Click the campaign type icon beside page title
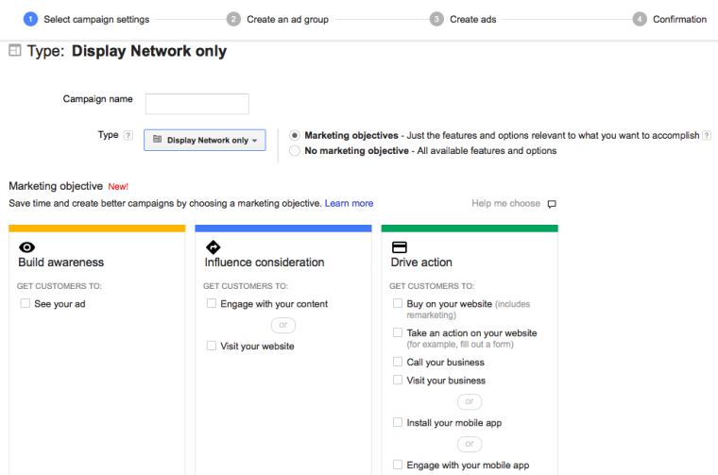 (14, 51)
